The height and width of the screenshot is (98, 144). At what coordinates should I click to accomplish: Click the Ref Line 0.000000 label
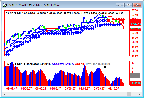(98, 64)
